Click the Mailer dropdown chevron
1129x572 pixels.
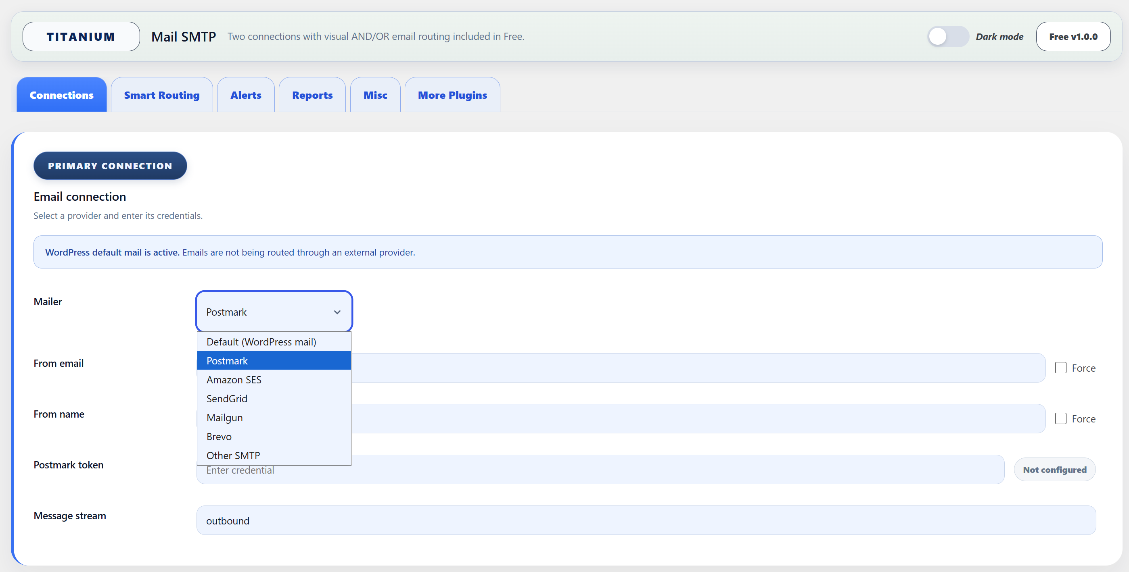[x=337, y=312]
